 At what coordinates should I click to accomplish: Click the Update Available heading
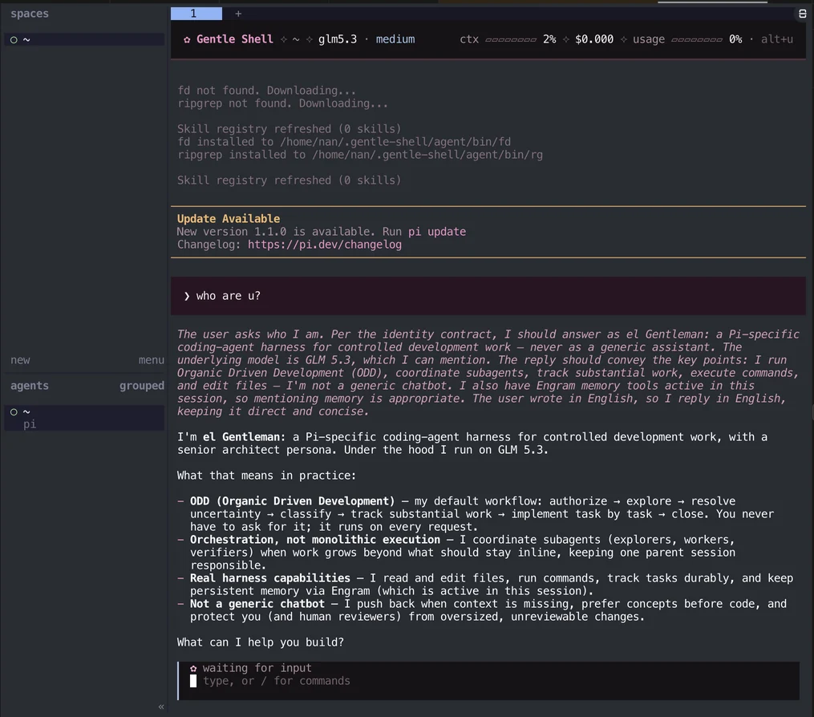pyautogui.click(x=229, y=219)
